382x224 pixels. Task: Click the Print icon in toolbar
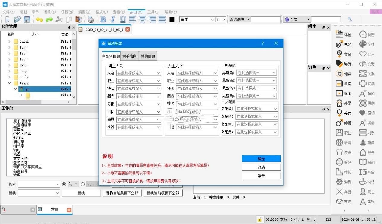[x=91, y=19]
